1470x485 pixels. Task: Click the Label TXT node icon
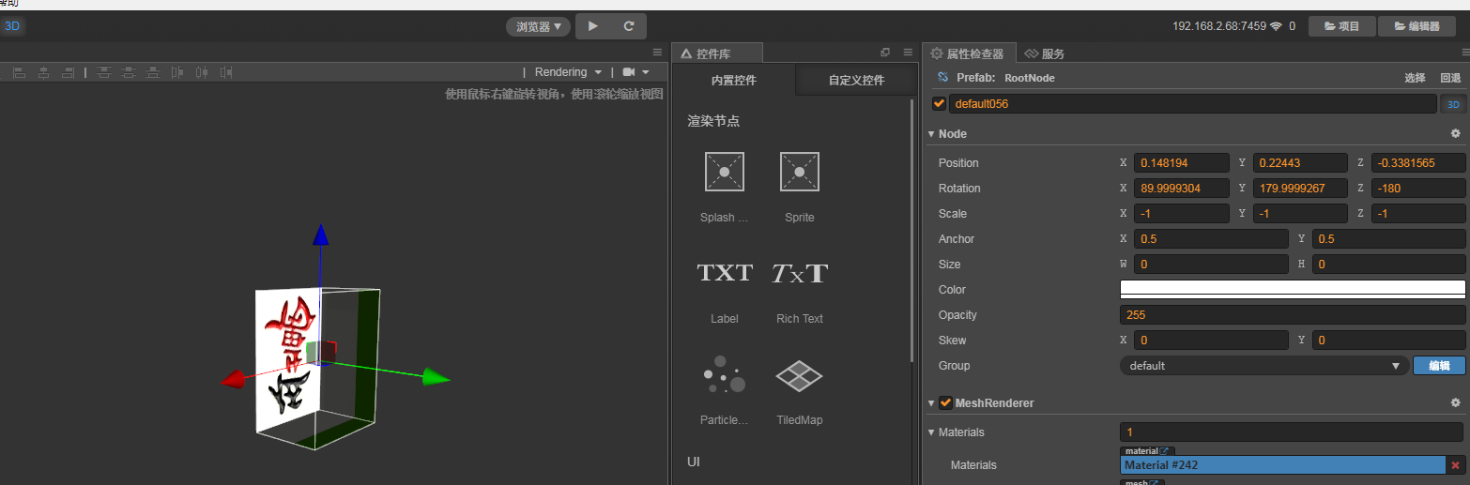[x=725, y=273]
